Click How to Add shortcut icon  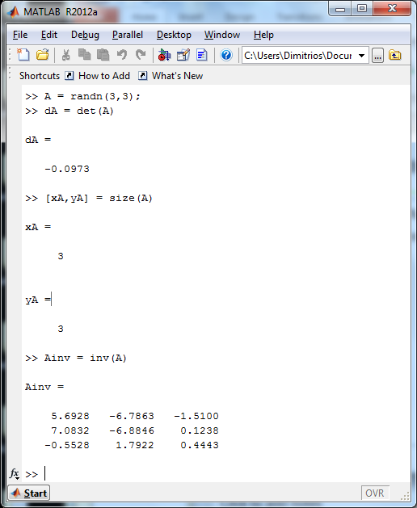pos(69,76)
